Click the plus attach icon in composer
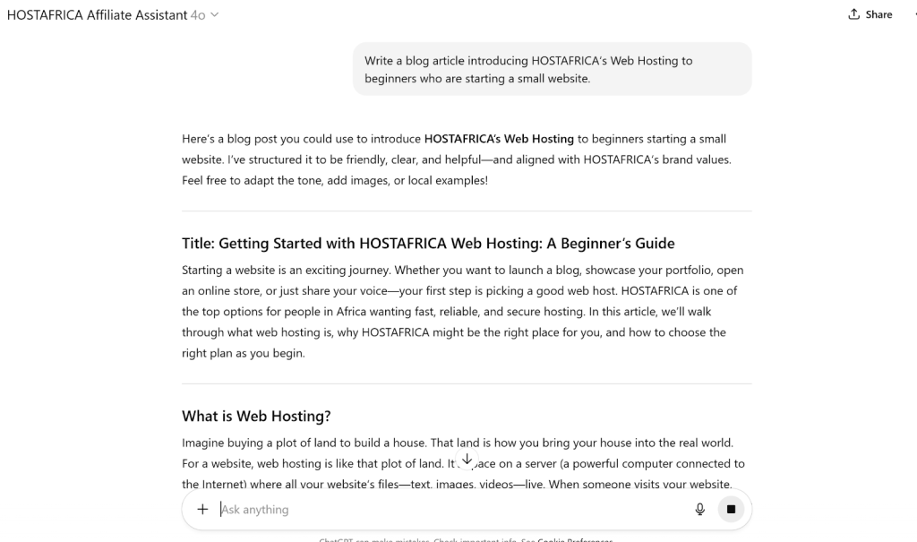Viewport: 917px width, 542px height. coord(202,509)
